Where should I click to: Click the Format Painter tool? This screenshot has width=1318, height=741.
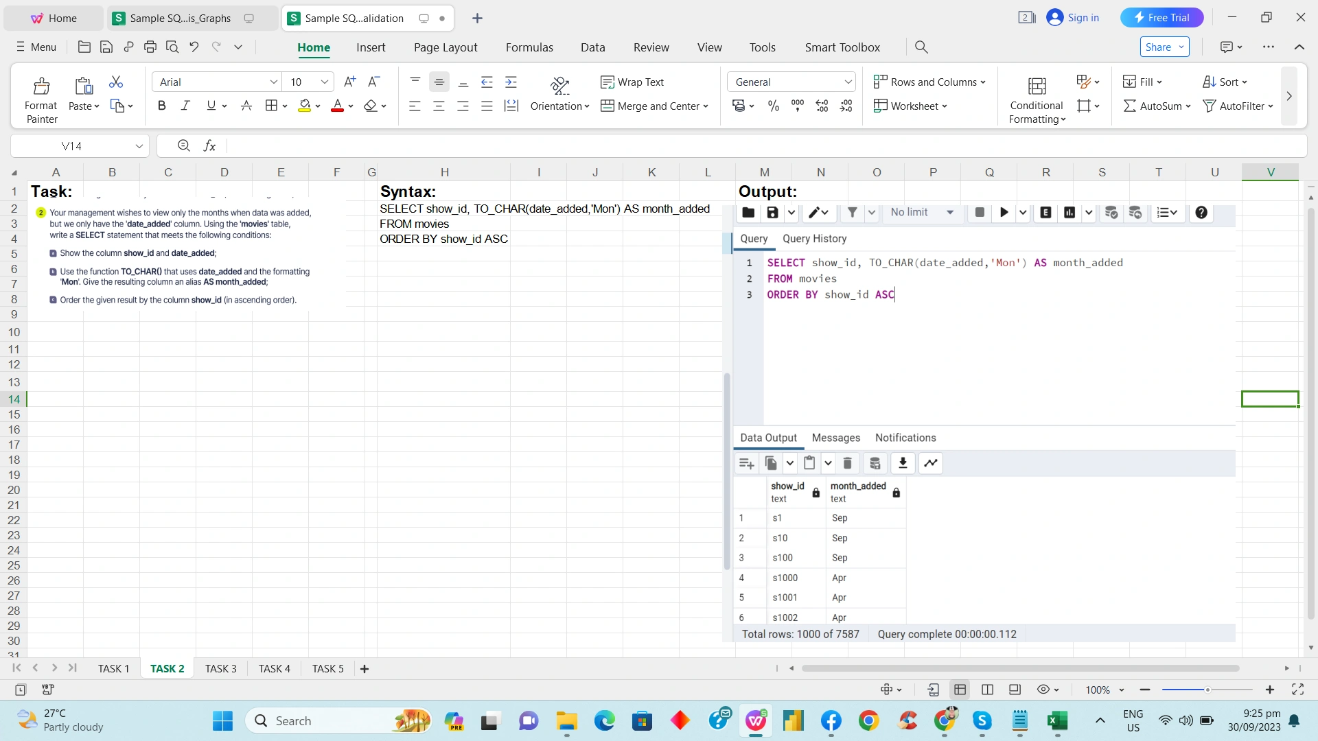point(41,96)
